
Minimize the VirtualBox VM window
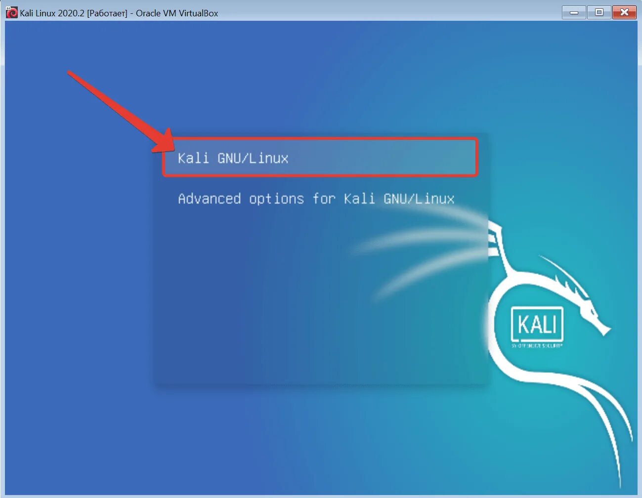pyautogui.click(x=574, y=12)
